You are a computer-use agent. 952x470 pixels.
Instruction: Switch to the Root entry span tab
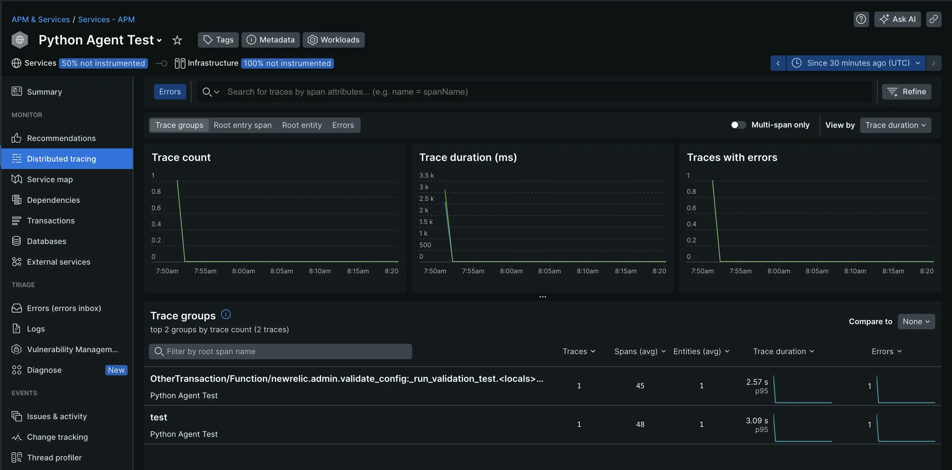tap(242, 125)
